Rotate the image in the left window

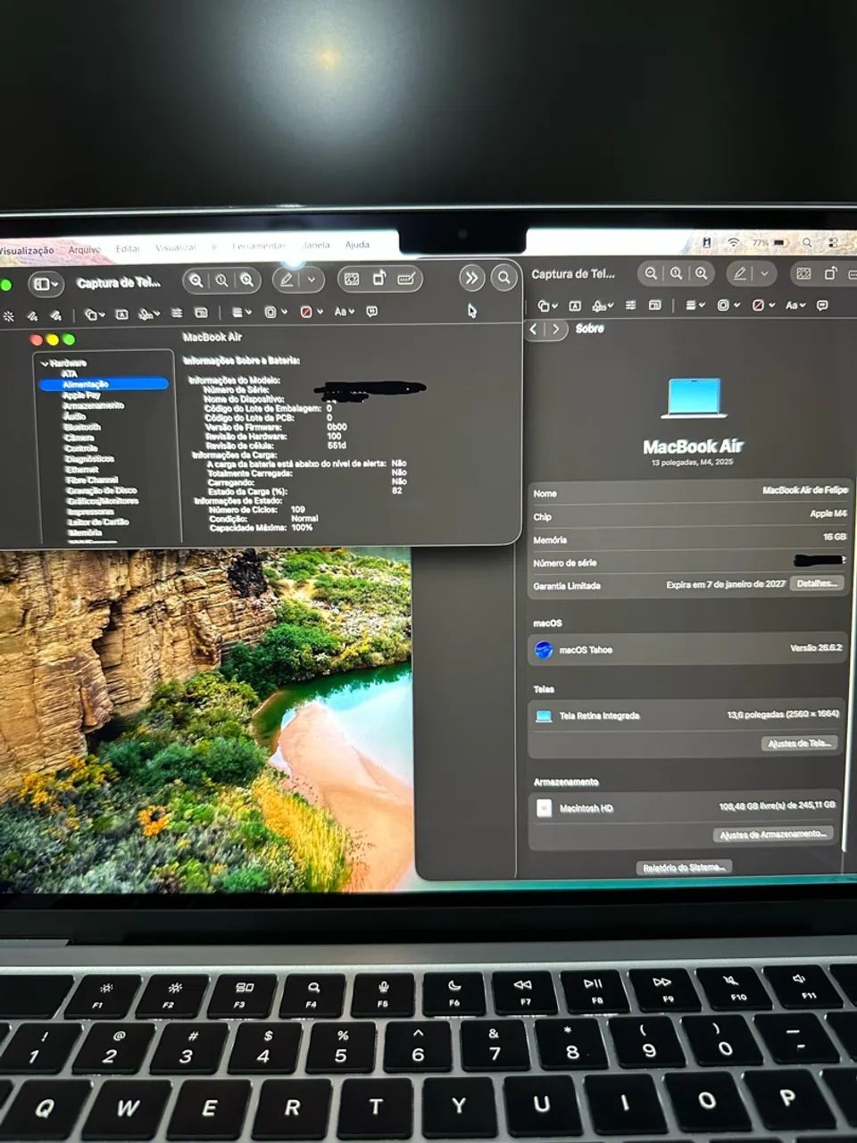pos(379,279)
